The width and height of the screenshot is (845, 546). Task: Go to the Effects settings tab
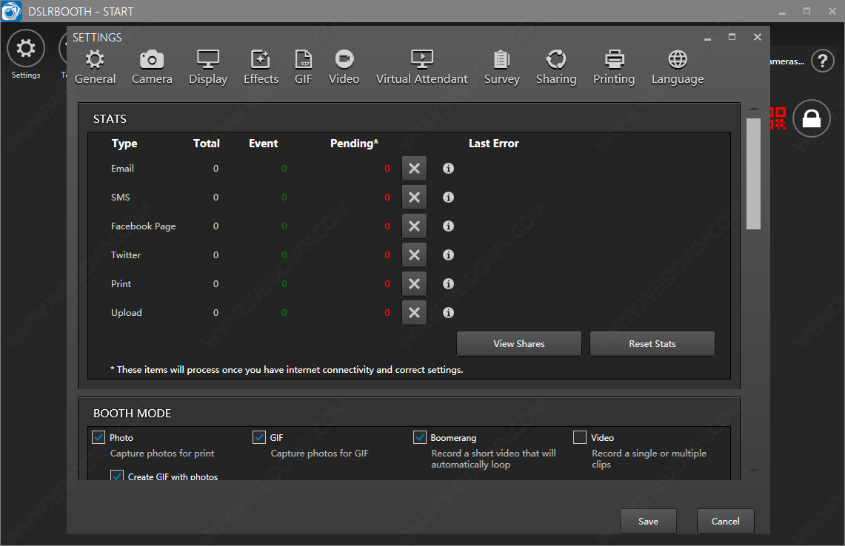pyautogui.click(x=261, y=67)
